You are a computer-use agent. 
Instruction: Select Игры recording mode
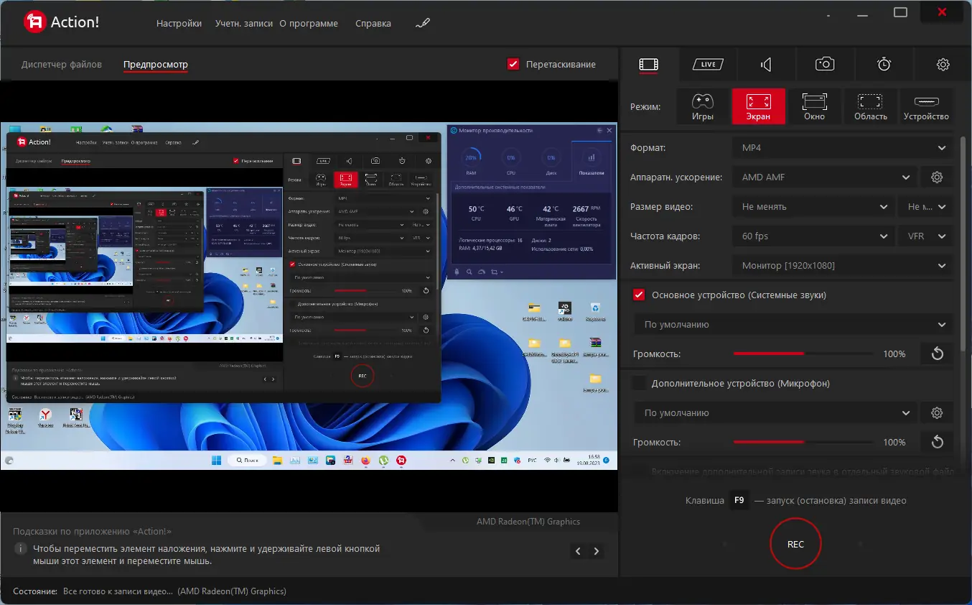click(703, 106)
